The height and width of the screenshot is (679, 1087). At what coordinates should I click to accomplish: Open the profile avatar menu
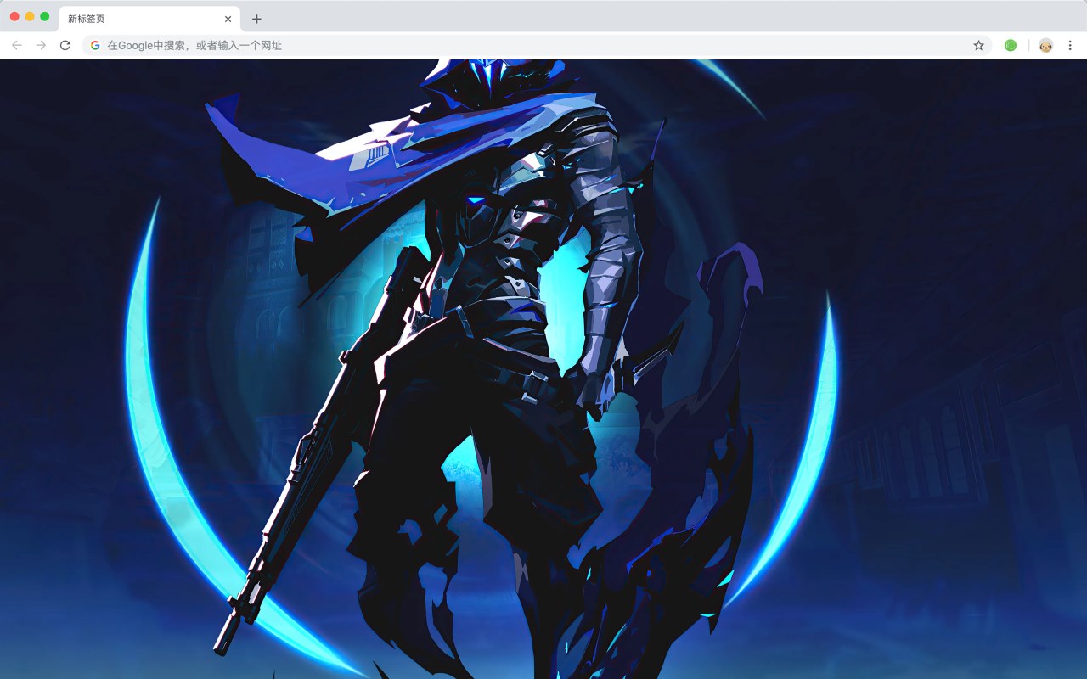pyautogui.click(x=1045, y=45)
